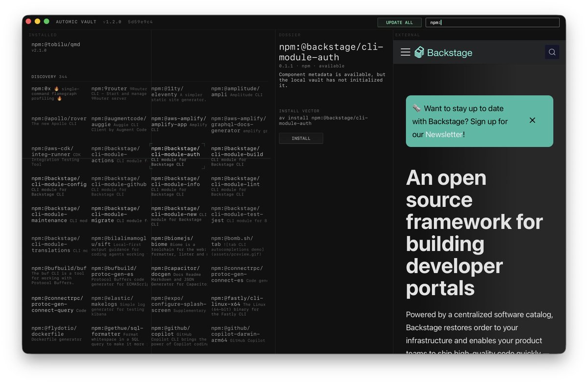Select npm:@gethue/sql-formatter package
The height and width of the screenshot is (383, 588).
point(119,335)
